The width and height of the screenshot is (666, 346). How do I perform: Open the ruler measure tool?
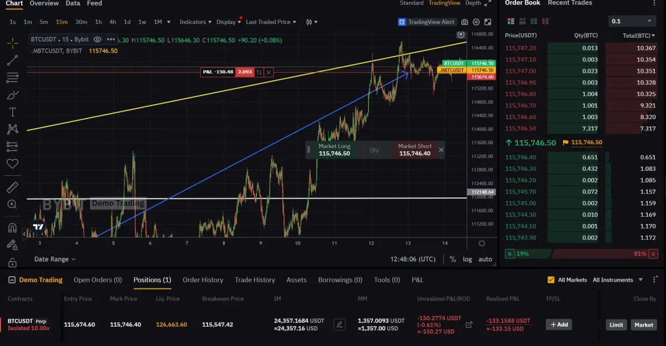click(12, 187)
